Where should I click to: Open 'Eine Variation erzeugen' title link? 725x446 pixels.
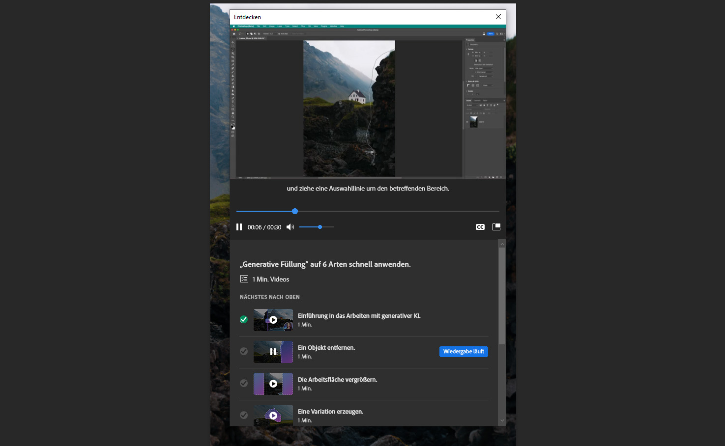pyautogui.click(x=330, y=412)
